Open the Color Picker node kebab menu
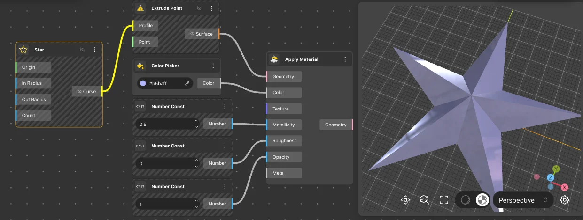The height and width of the screenshot is (220, 583). tap(213, 66)
